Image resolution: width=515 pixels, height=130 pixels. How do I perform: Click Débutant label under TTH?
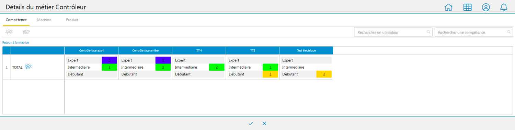pyautogui.click(x=183, y=74)
